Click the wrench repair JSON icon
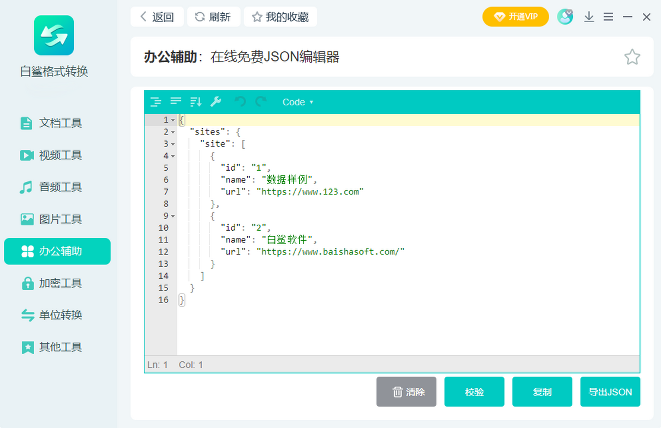The width and height of the screenshot is (661, 428). [x=216, y=101]
